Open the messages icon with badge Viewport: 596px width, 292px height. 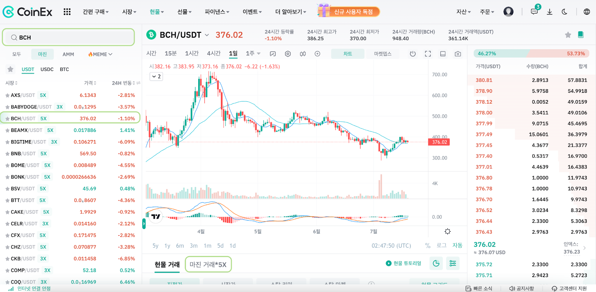pos(535,12)
